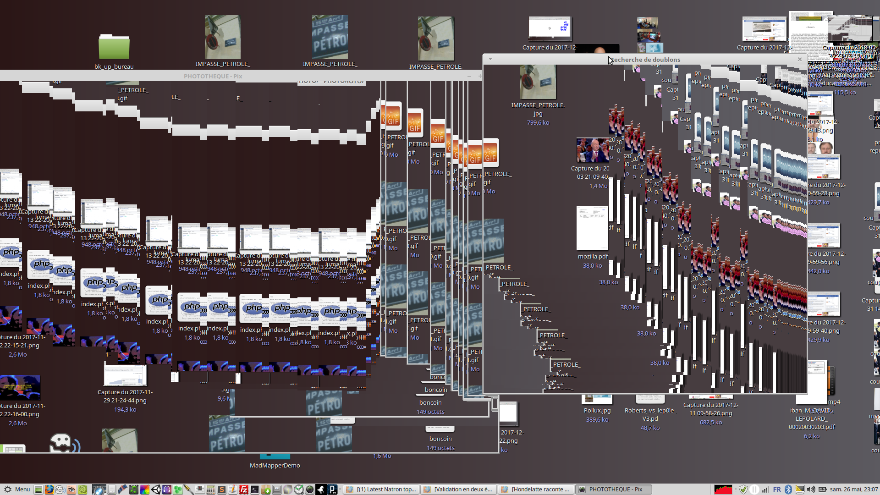Launch Firefox from the panel launcher

tap(49, 489)
